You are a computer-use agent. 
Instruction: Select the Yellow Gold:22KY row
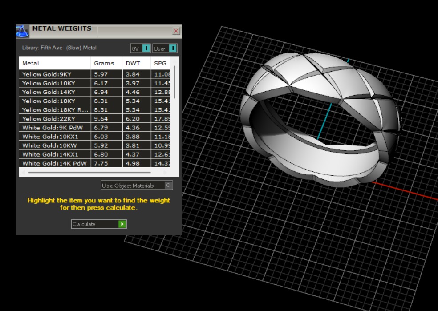(x=94, y=119)
